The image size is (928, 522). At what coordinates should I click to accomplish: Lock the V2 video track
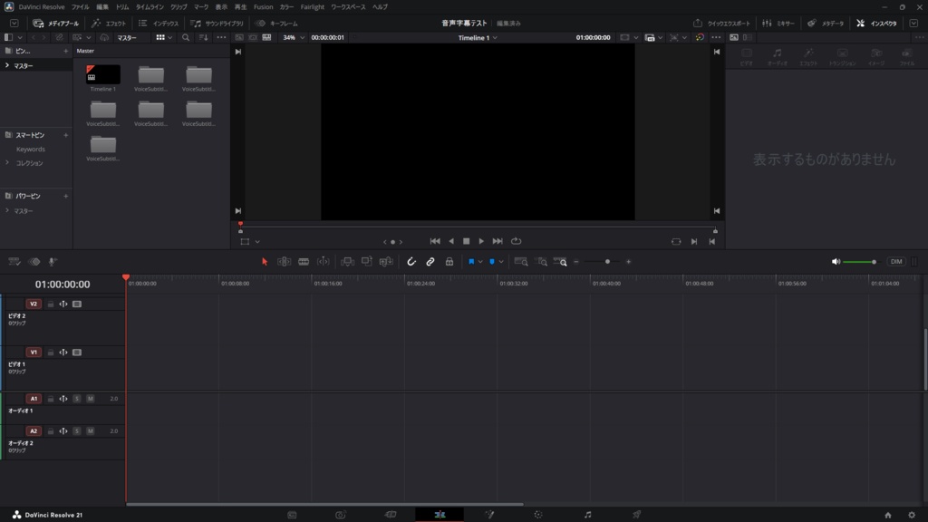pos(51,304)
